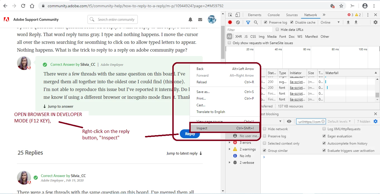Toggle the Eager evaluation checkbox
The width and height of the screenshot is (380, 194).
click(x=324, y=136)
